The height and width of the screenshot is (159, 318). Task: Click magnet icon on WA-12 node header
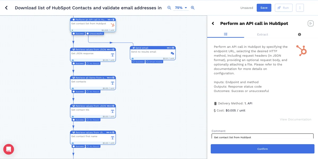click(73, 133)
